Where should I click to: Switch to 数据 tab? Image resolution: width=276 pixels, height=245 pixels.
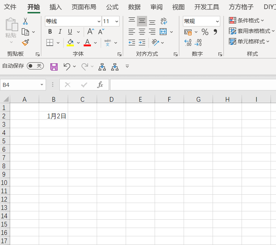coord(134,7)
